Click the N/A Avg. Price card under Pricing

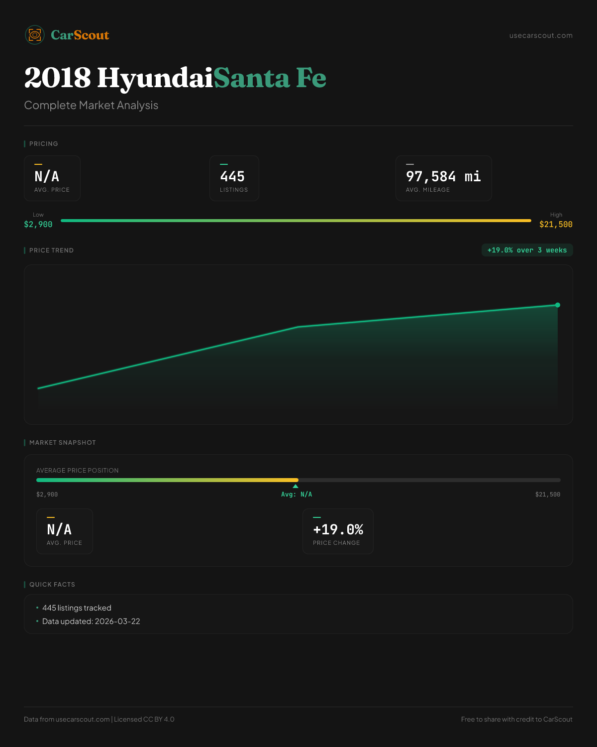click(52, 178)
